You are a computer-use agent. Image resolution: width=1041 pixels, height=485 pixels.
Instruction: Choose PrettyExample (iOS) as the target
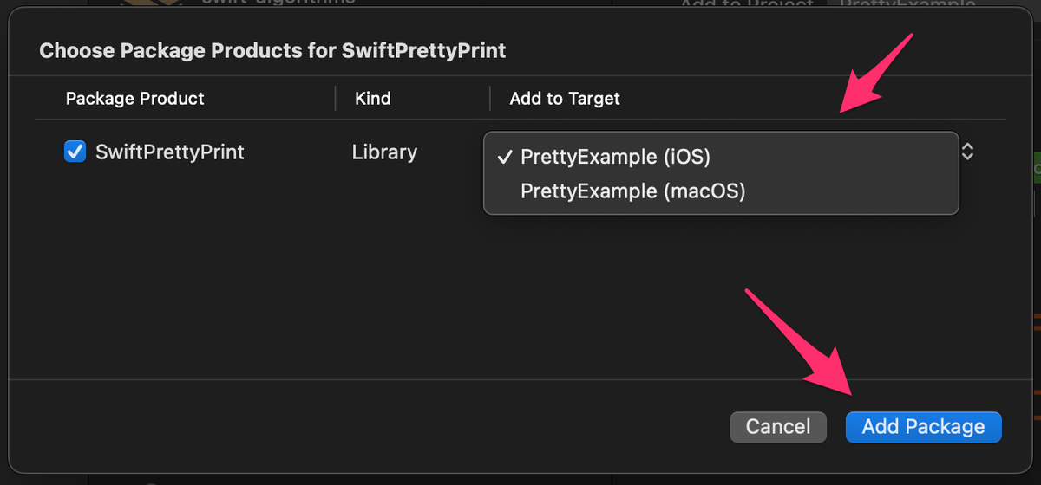(615, 157)
